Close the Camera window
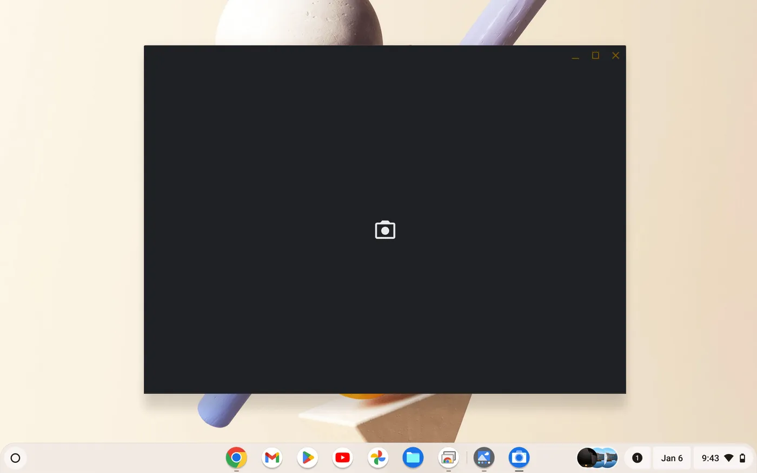 615,55
